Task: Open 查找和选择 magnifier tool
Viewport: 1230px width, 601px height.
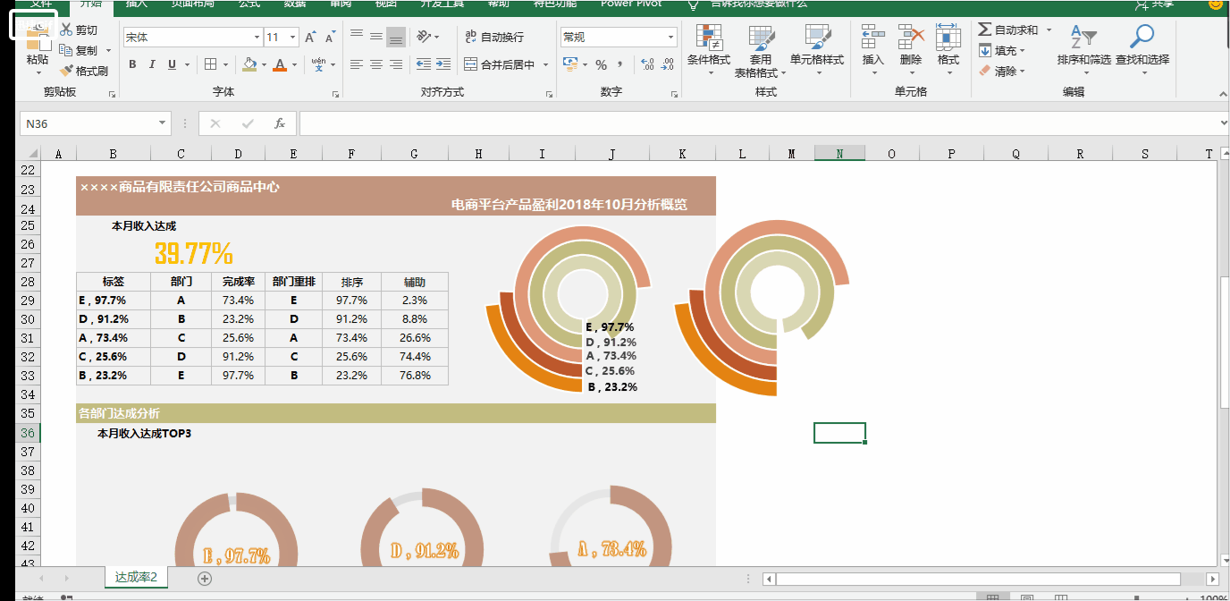Action: (1142, 47)
